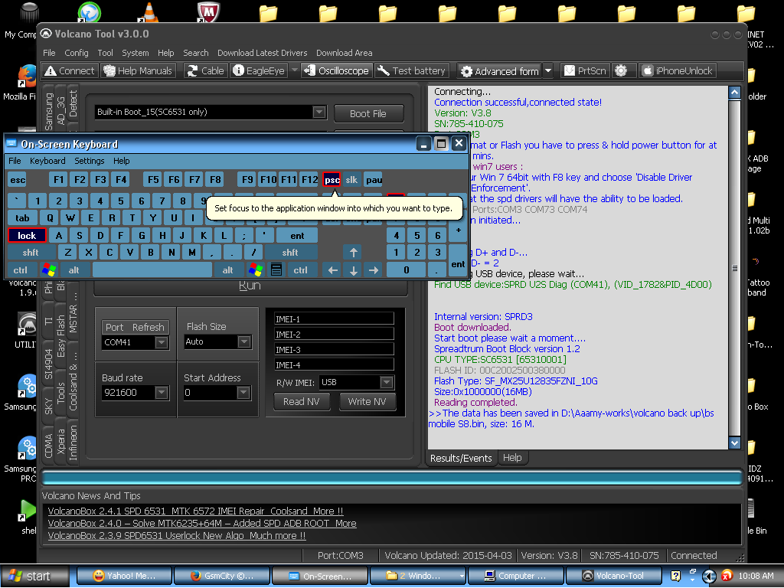This screenshot has height=588, width=784.
Task: Toggle the slk scroll lock key
Action: click(x=351, y=180)
